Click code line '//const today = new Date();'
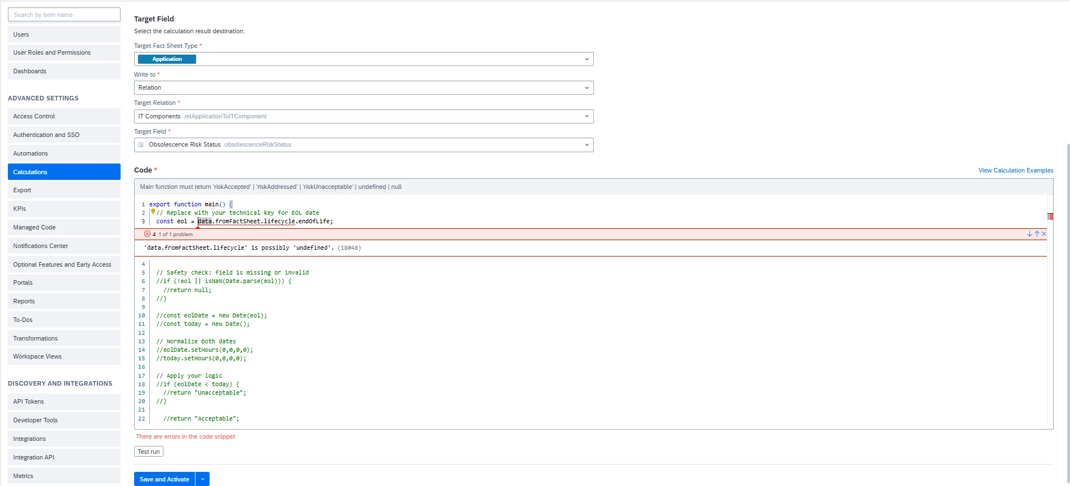This screenshot has height=486, width=1070. pos(203,324)
